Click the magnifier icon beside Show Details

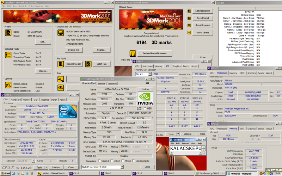[x=189, y=32]
